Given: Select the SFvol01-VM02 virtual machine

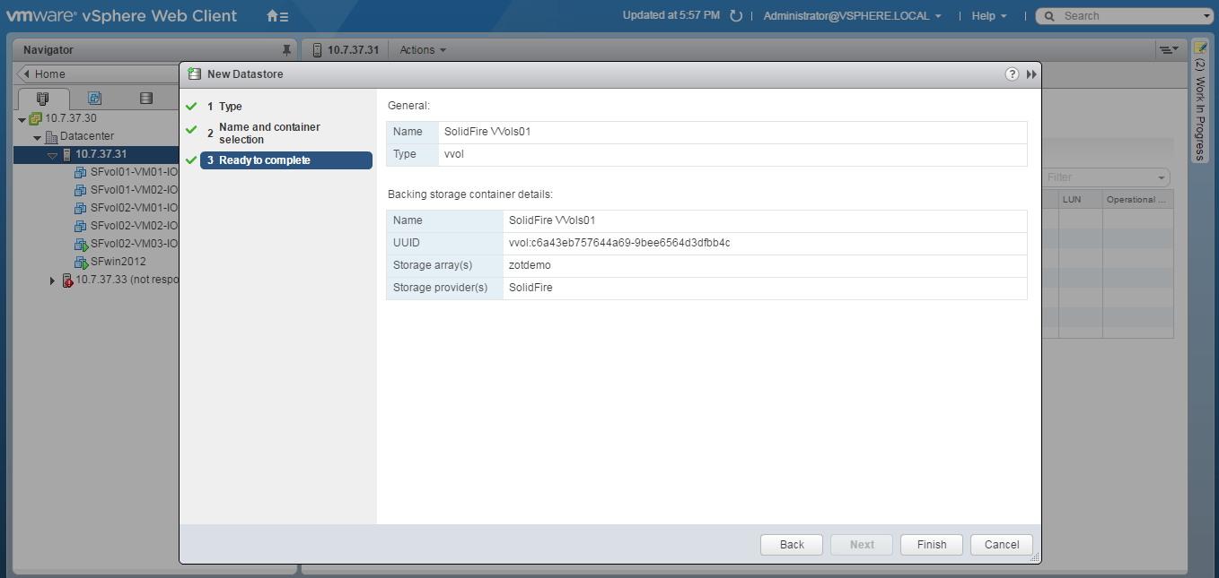Looking at the screenshot, I should pyautogui.click(x=134, y=190).
